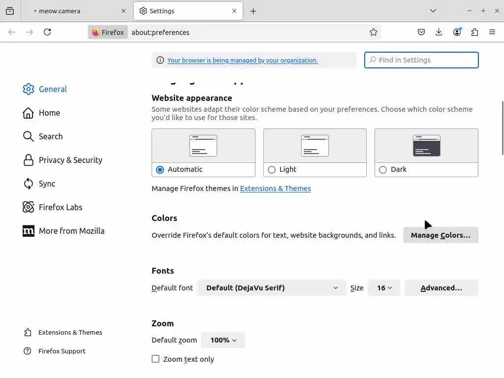Screen dimensions: 504x378
Task: Focus the Find in Settings search box
Action: tap(421, 60)
